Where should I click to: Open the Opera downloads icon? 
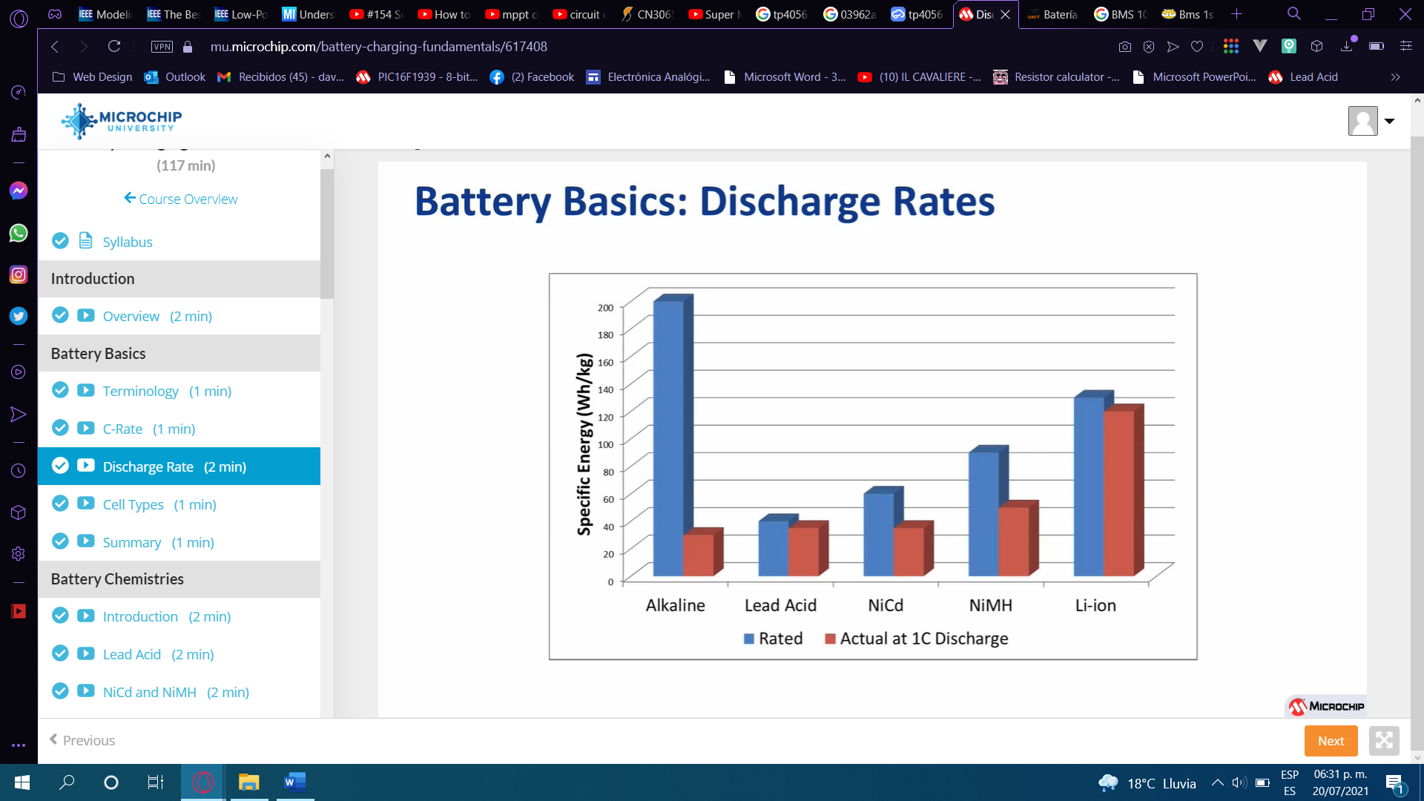click(x=1347, y=47)
